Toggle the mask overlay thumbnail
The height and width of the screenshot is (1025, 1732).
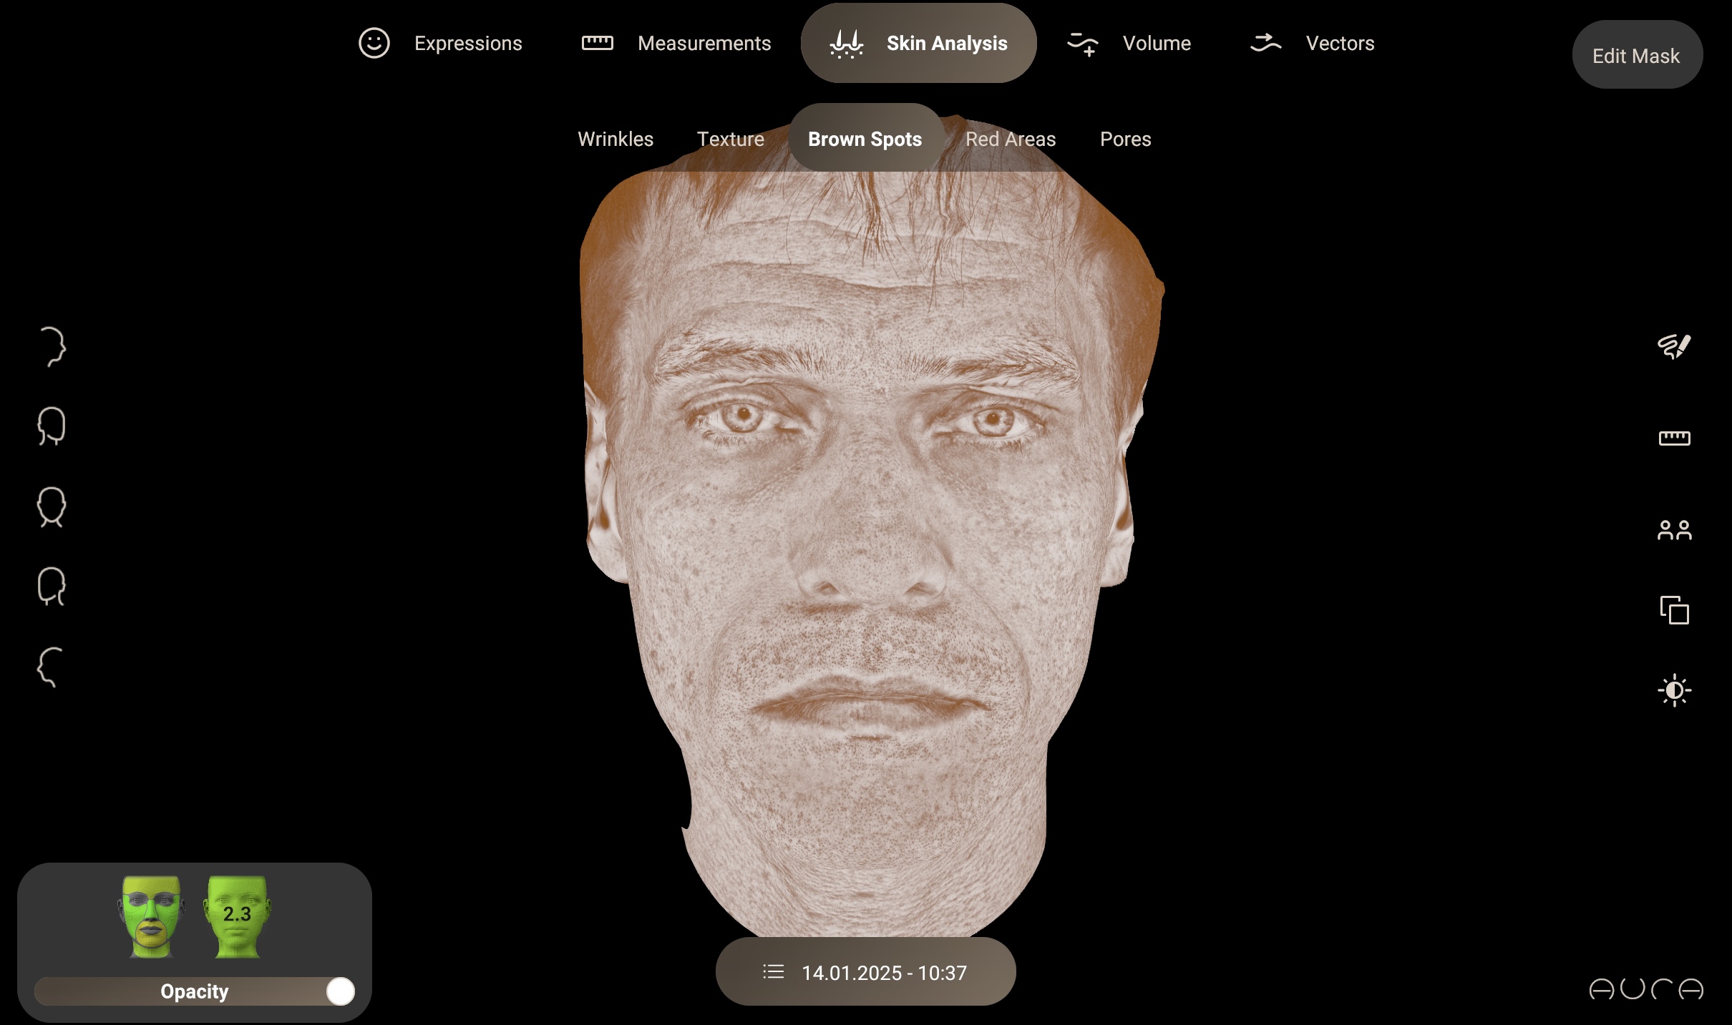coord(150,918)
